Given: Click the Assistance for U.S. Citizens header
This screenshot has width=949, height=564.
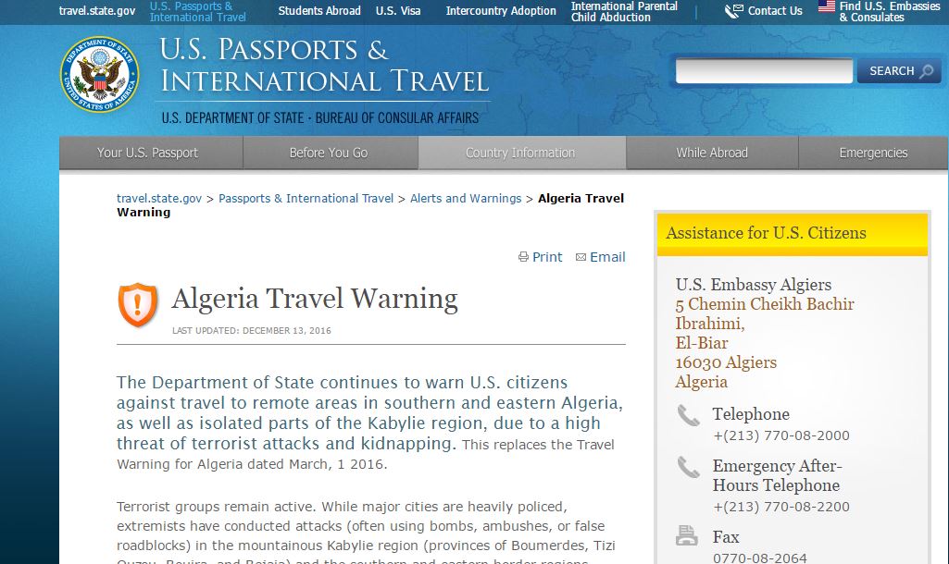Looking at the screenshot, I should [x=793, y=233].
